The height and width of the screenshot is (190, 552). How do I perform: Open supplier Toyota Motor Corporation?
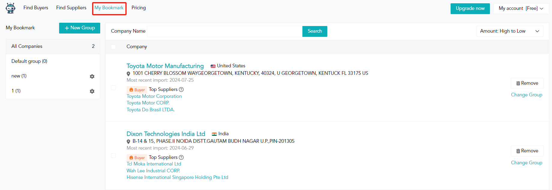pyautogui.click(x=154, y=96)
